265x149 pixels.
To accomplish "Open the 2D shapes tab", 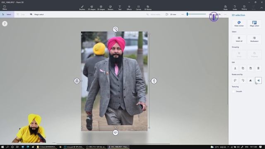I will click(x=92, y=7).
